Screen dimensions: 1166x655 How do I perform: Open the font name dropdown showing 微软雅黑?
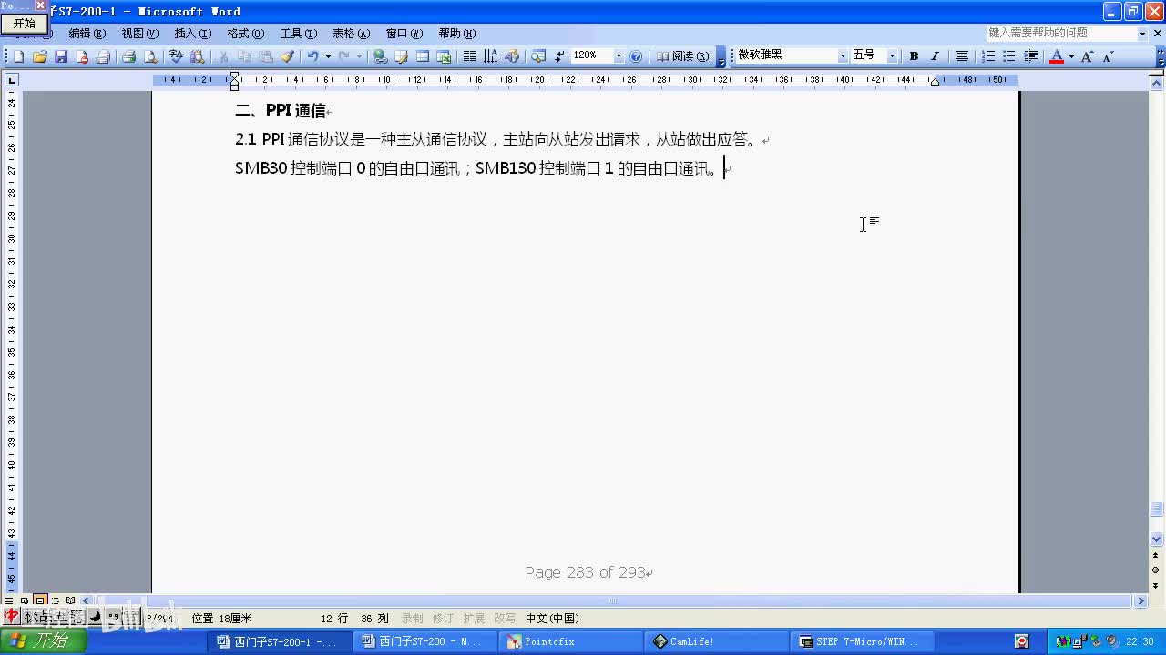(x=843, y=56)
